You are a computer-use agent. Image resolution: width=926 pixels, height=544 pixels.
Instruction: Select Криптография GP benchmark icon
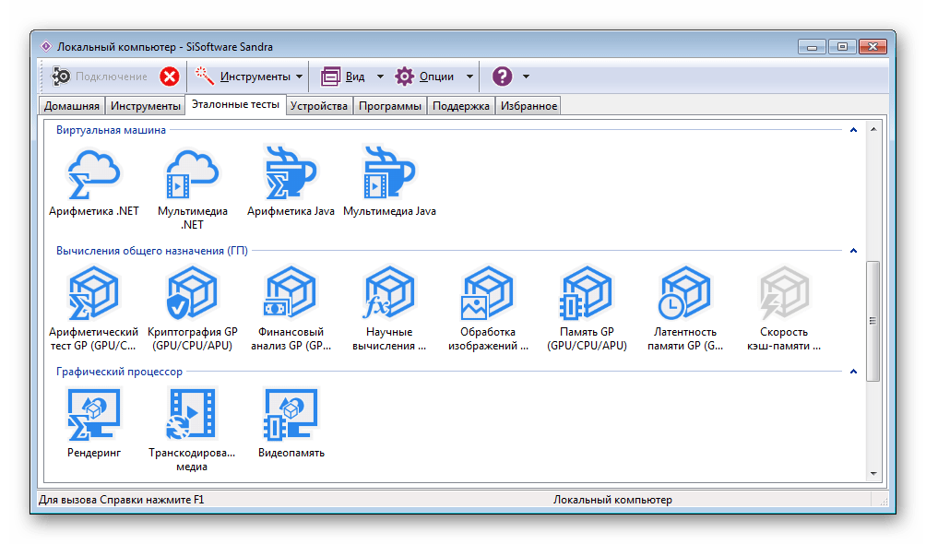click(x=192, y=294)
